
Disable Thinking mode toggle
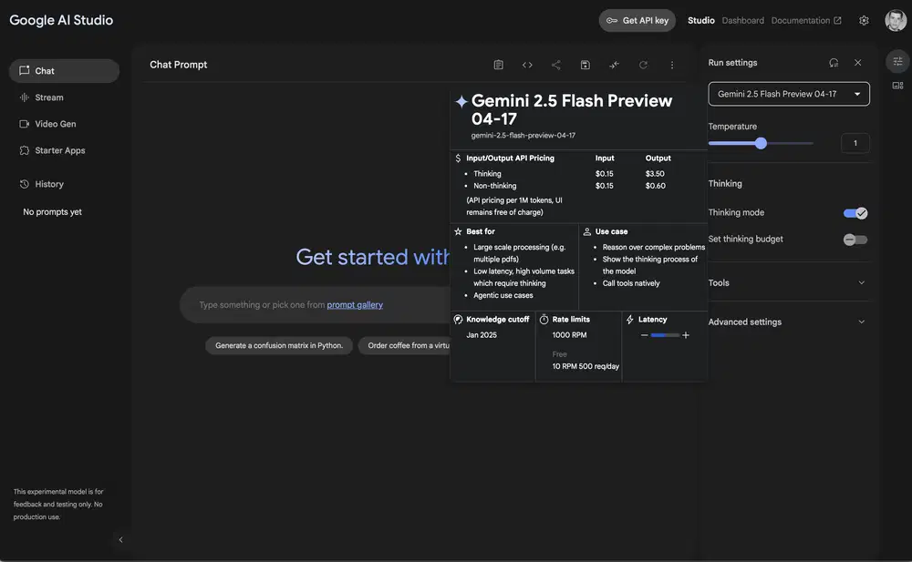(x=855, y=213)
